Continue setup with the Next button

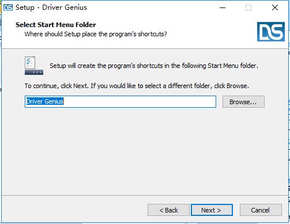[212, 210]
